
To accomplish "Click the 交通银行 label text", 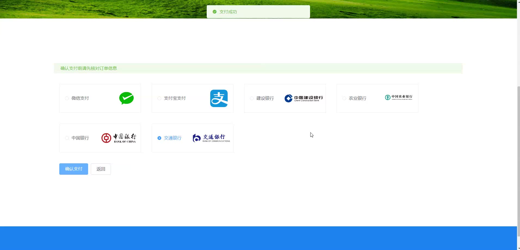I will pos(173,138).
